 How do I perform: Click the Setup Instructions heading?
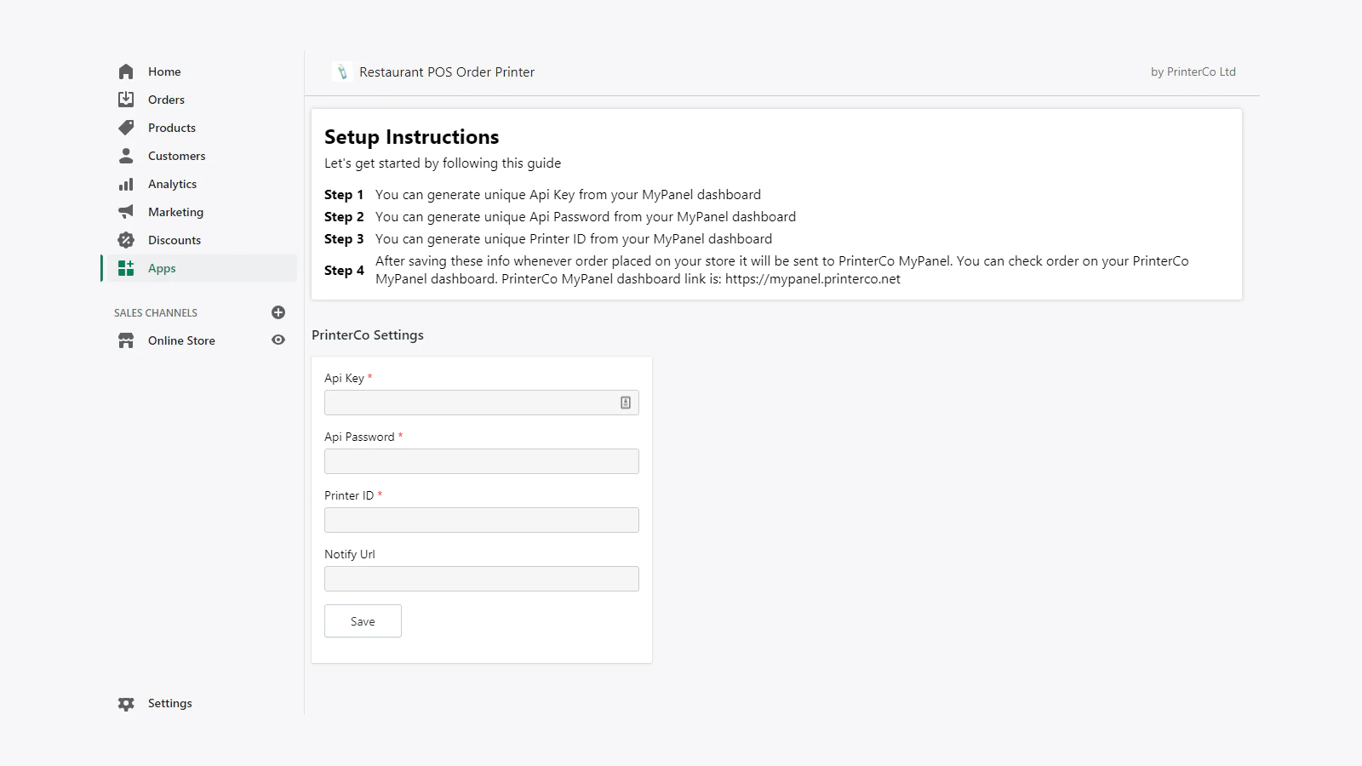[412, 137]
